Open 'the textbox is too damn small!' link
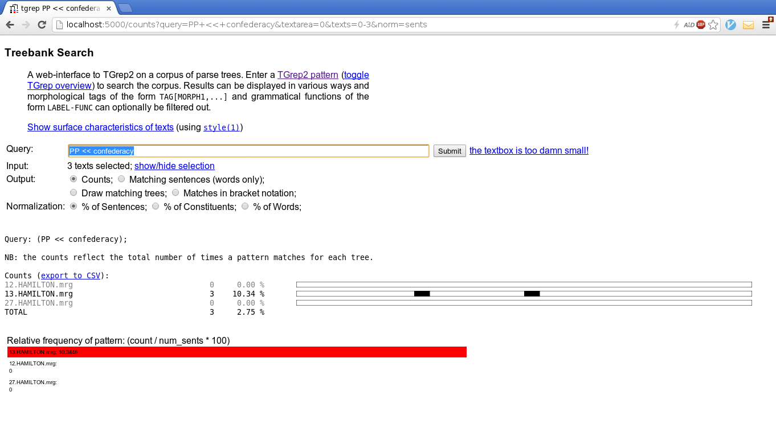 529,150
